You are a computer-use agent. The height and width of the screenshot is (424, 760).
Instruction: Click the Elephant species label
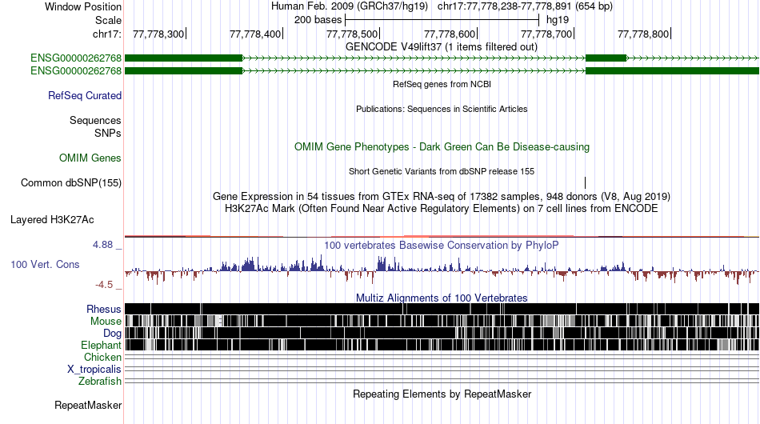(101, 345)
